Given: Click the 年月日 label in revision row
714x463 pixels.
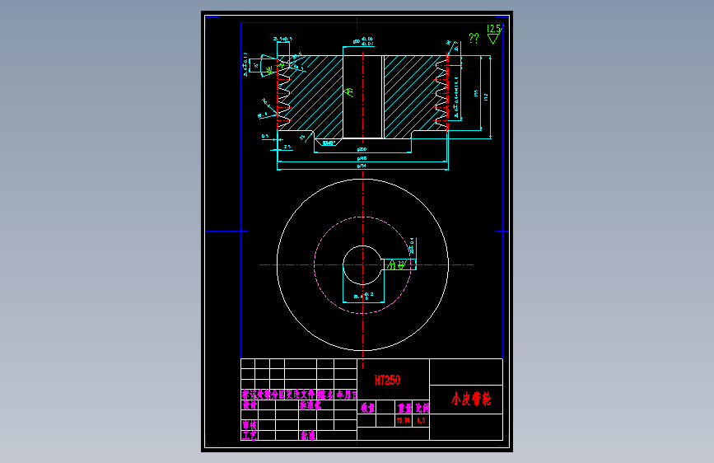Looking at the screenshot, I should pos(346,395).
